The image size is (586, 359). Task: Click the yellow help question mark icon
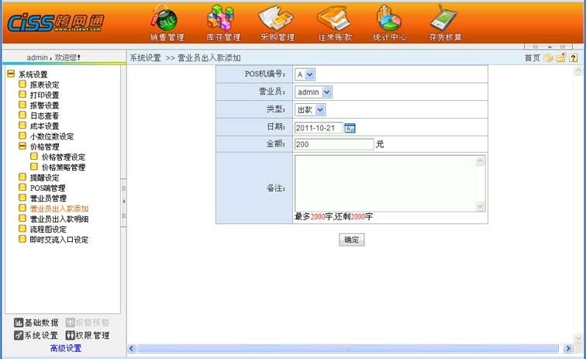point(574,57)
